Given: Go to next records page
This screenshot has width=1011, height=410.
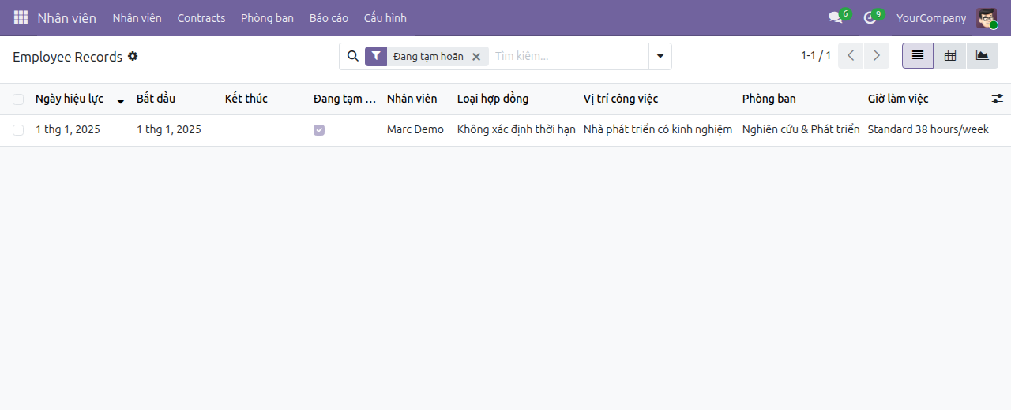Looking at the screenshot, I should pyautogui.click(x=877, y=56).
